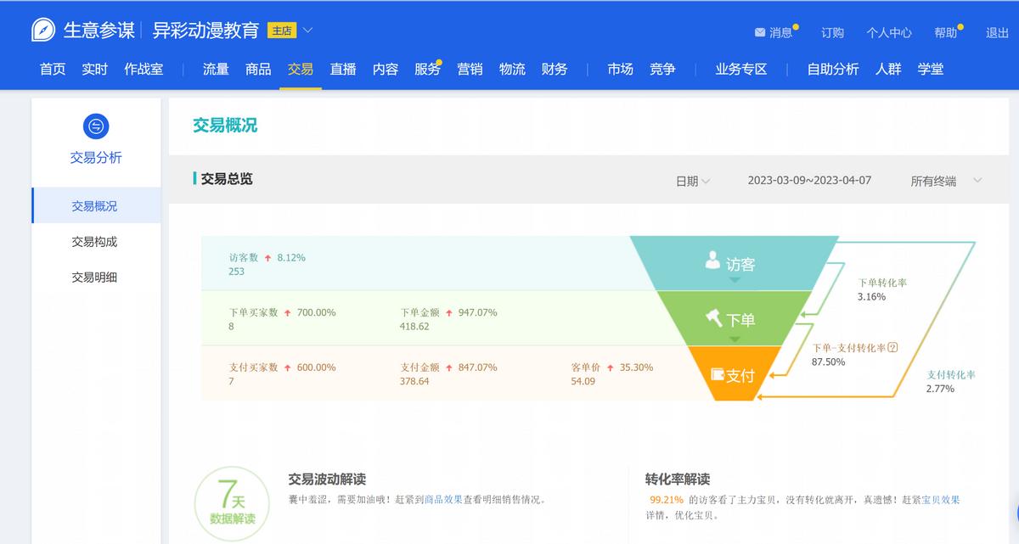Click the 交易总览 section heading
The image size is (1019, 544).
click(227, 179)
